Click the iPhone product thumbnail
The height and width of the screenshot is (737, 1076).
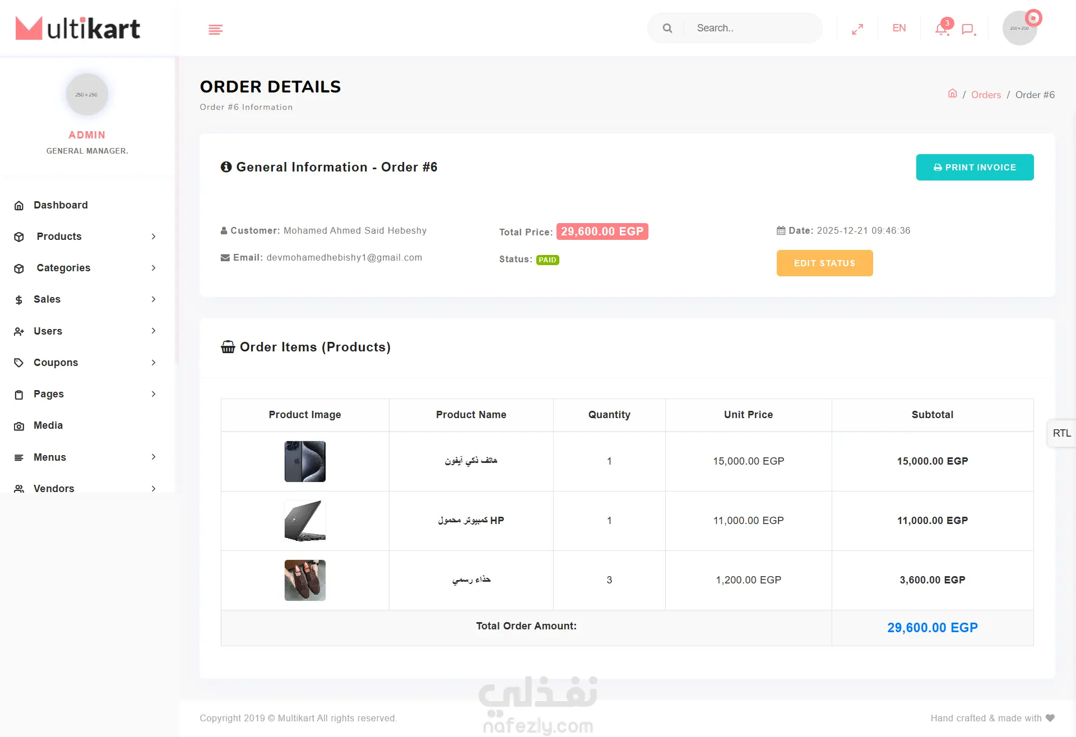[305, 461]
